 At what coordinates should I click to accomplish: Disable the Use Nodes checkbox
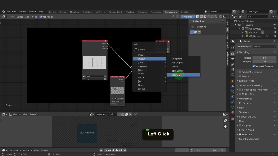(x=41, y=17)
